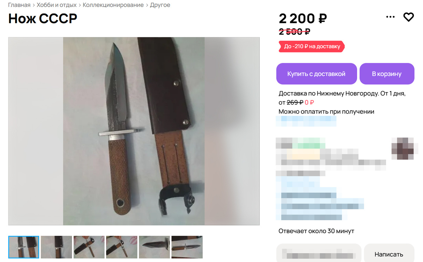The image size is (423, 262).
Task: Open the three-dot more options menu
Action: (x=390, y=17)
